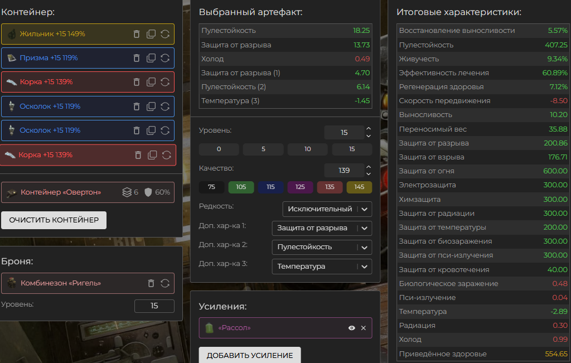Replace the first Корка +15 139% artifact
Screen dimensions: 571x363
(165, 82)
